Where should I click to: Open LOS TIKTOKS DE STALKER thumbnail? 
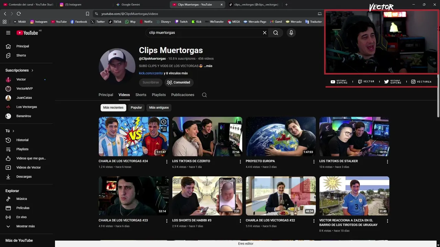coord(354,137)
